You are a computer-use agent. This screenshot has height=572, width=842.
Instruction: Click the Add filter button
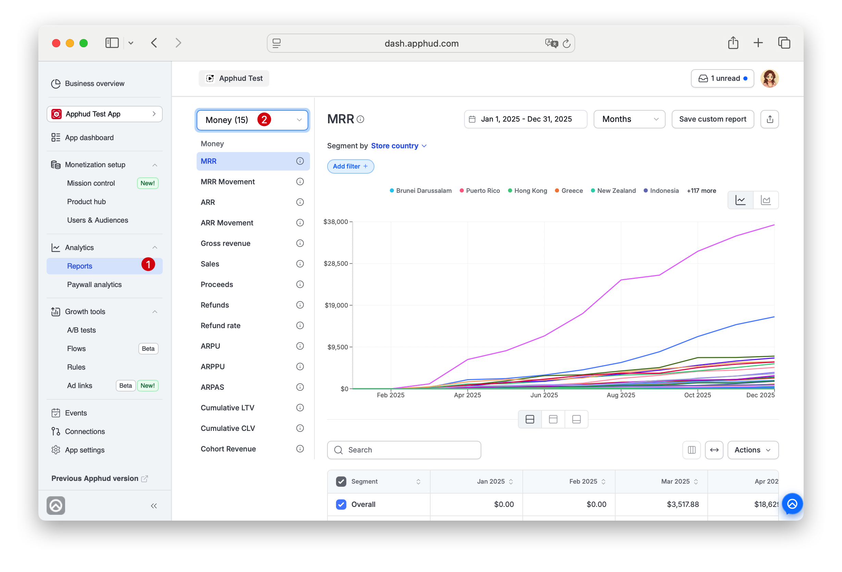coord(350,166)
